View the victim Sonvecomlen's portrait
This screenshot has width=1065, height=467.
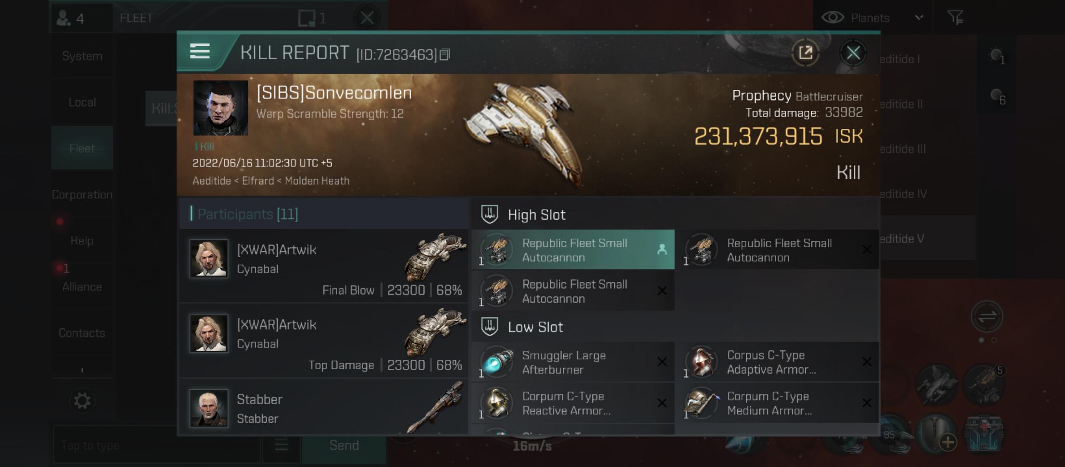point(220,108)
